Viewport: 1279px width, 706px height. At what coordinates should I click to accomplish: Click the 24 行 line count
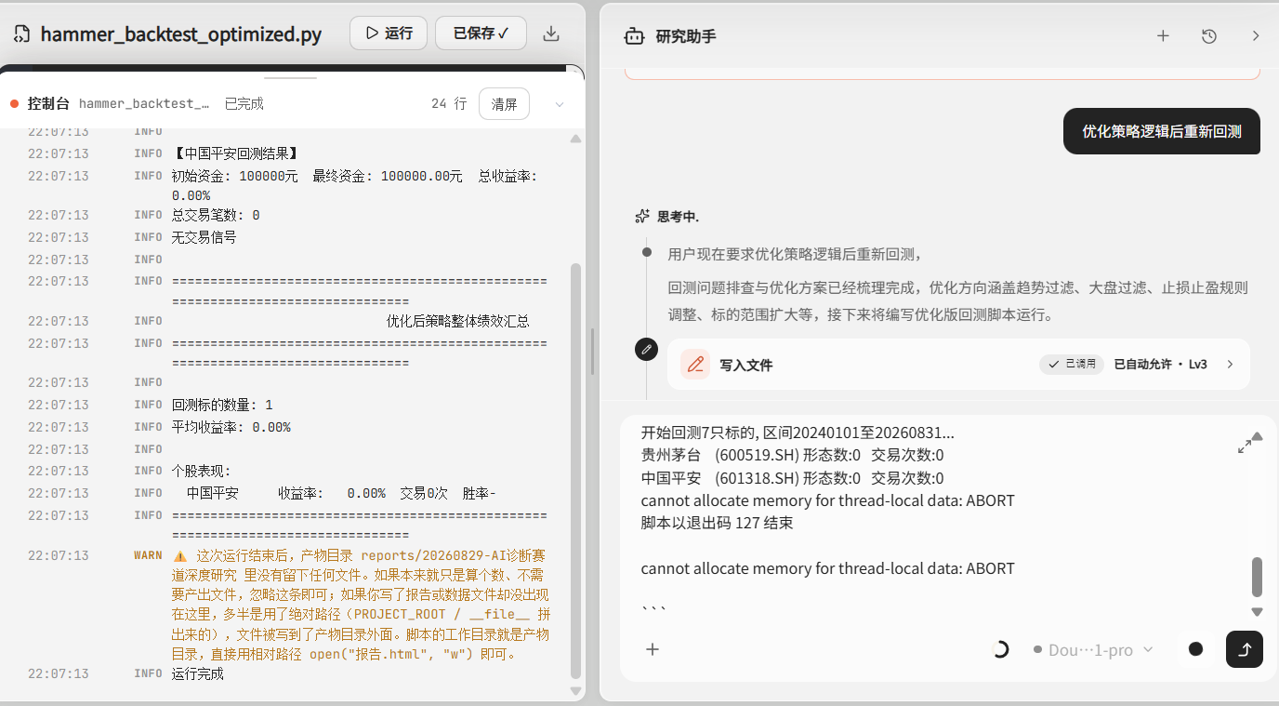coord(449,104)
